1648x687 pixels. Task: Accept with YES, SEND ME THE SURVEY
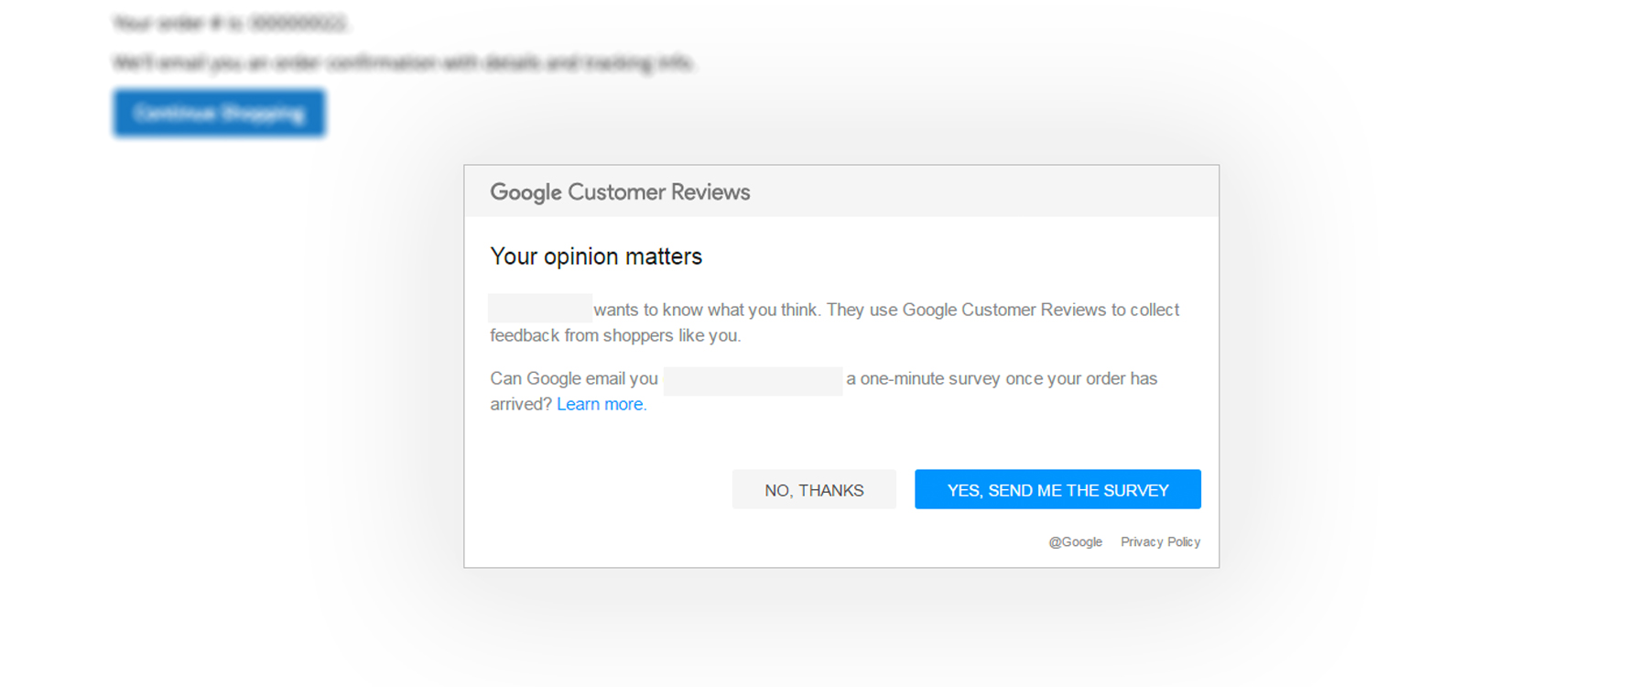[1057, 490]
